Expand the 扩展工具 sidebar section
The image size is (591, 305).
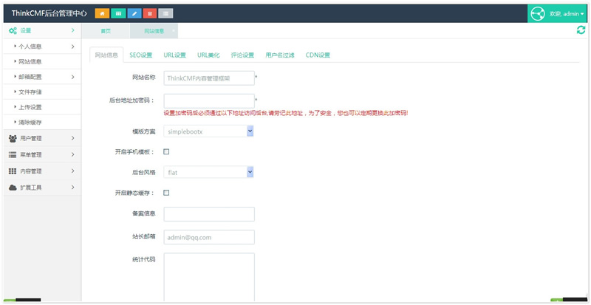coord(41,188)
